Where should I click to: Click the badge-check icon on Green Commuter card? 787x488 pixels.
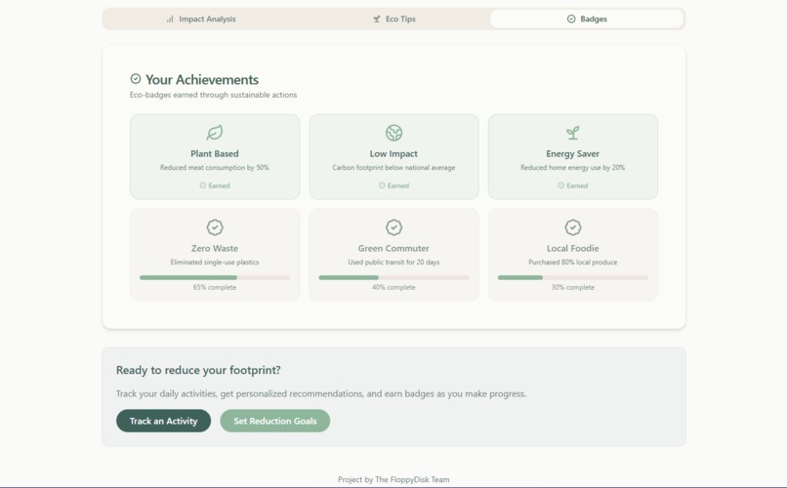(394, 227)
